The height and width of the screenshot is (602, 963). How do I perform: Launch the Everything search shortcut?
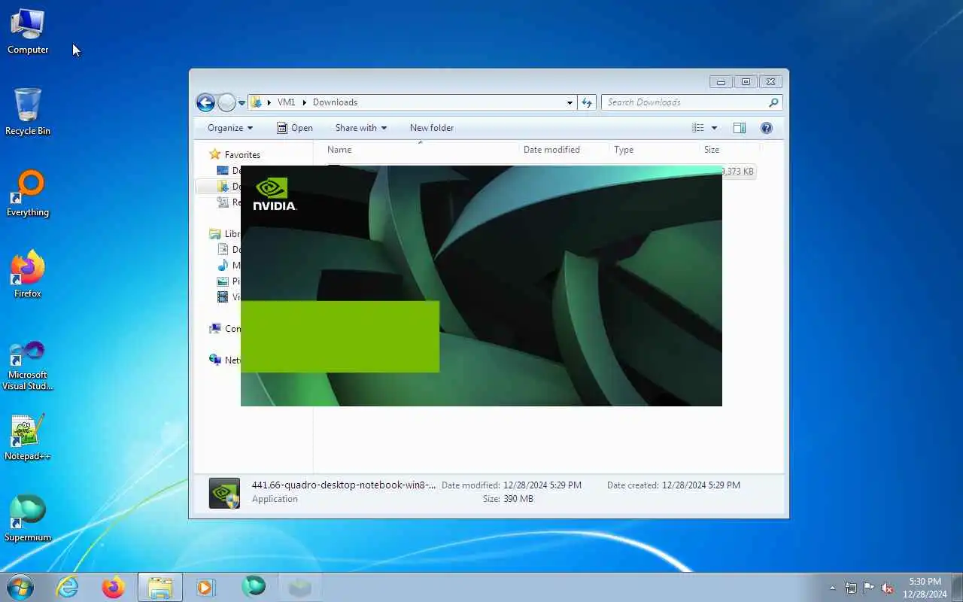pos(28,193)
